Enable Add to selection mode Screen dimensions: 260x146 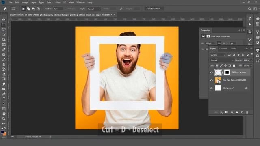[28, 9]
